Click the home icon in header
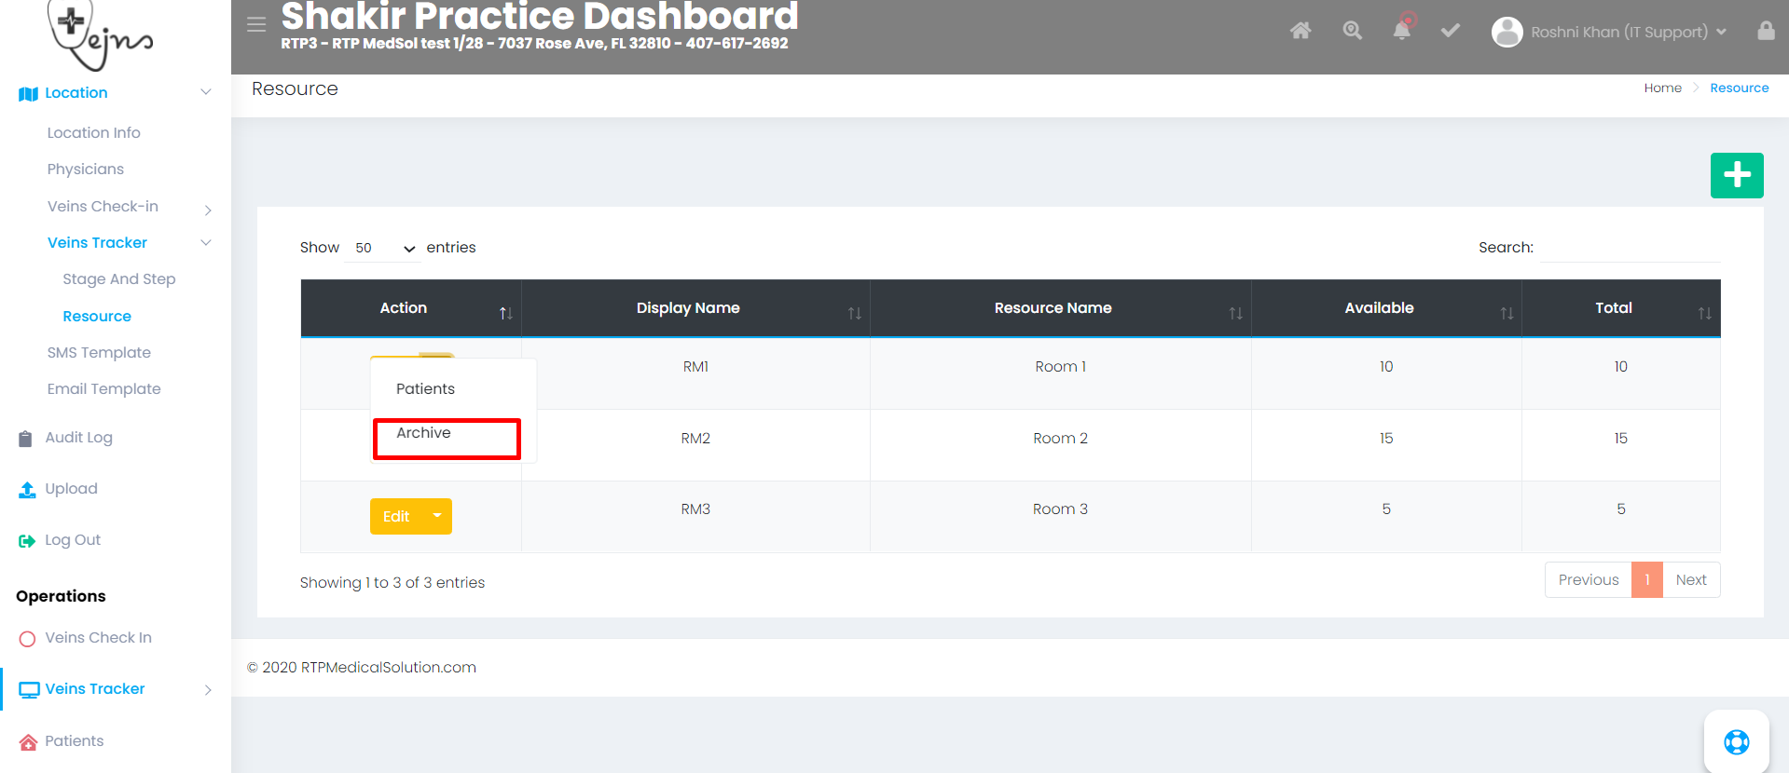This screenshot has width=1789, height=773. click(1300, 31)
